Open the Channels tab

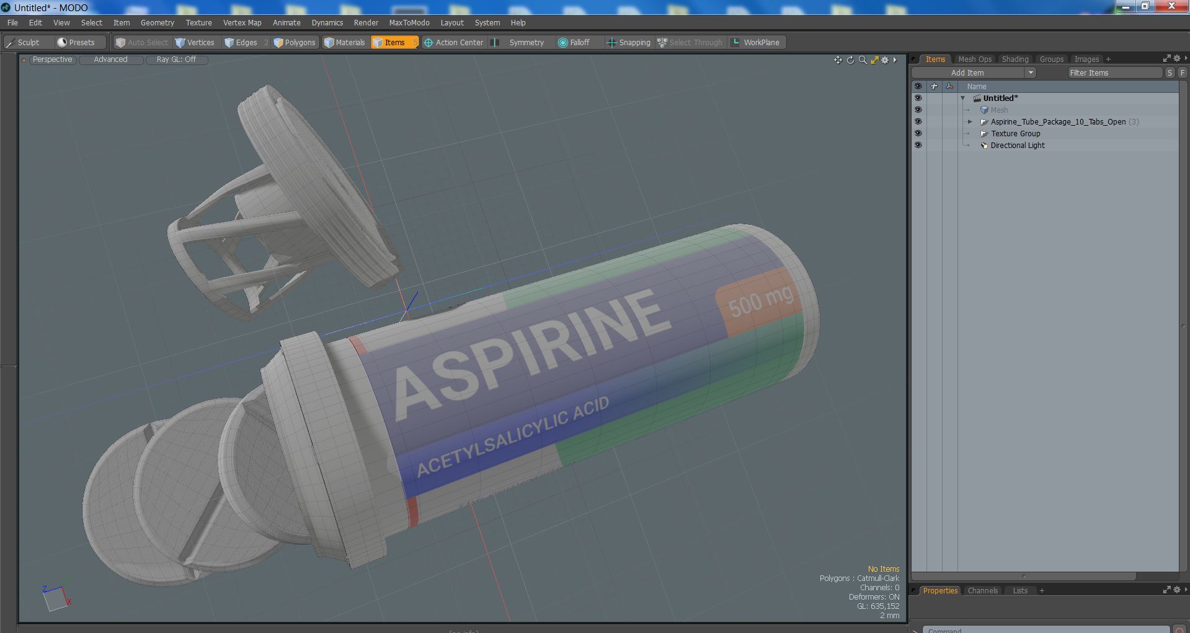(x=982, y=590)
